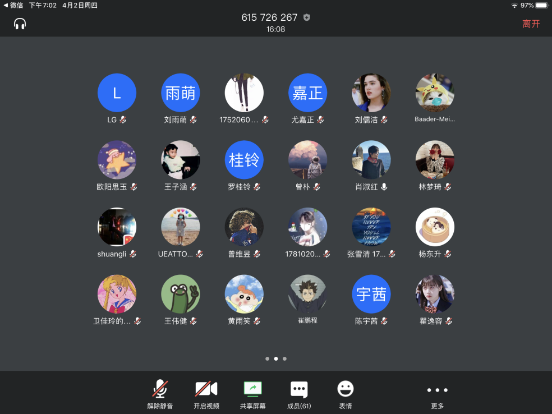Viewport: 552px width, 414px height.
Task: Tap shuangli's dark avatar
Action: click(x=117, y=227)
